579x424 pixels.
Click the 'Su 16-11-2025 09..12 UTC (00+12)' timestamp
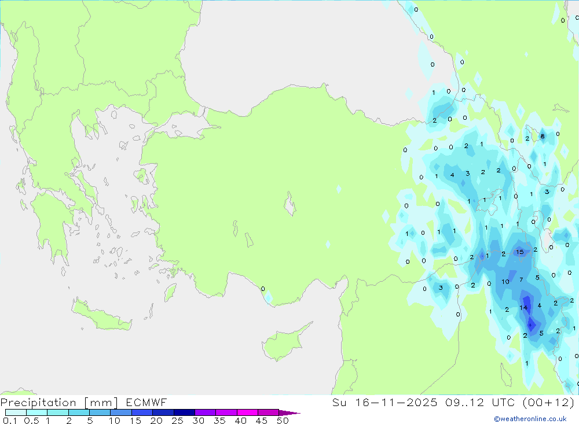point(453,402)
